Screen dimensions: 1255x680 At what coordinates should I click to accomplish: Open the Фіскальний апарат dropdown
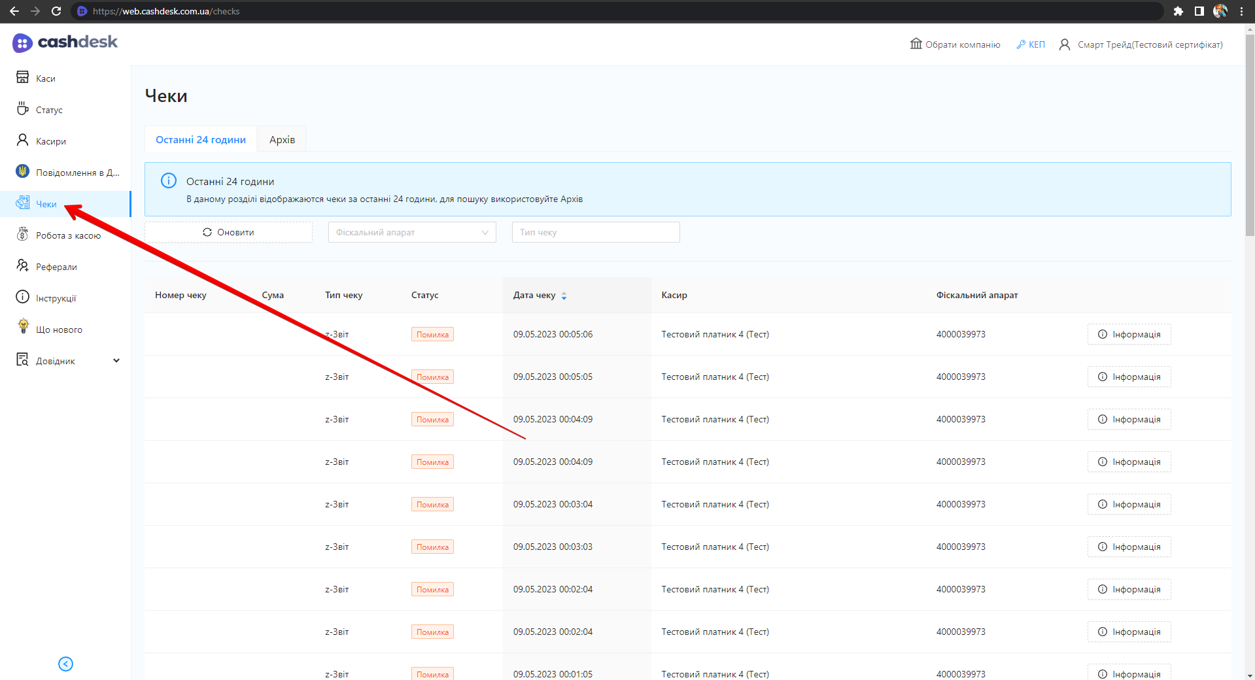pos(411,232)
